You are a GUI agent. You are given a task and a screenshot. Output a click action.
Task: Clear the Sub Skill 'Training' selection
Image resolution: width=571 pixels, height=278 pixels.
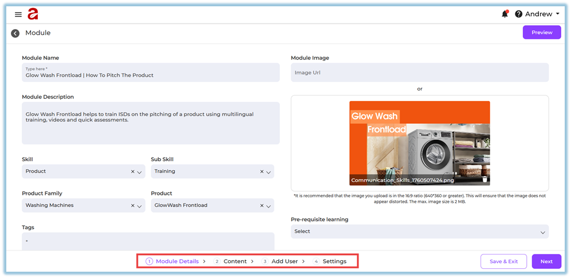click(262, 171)
